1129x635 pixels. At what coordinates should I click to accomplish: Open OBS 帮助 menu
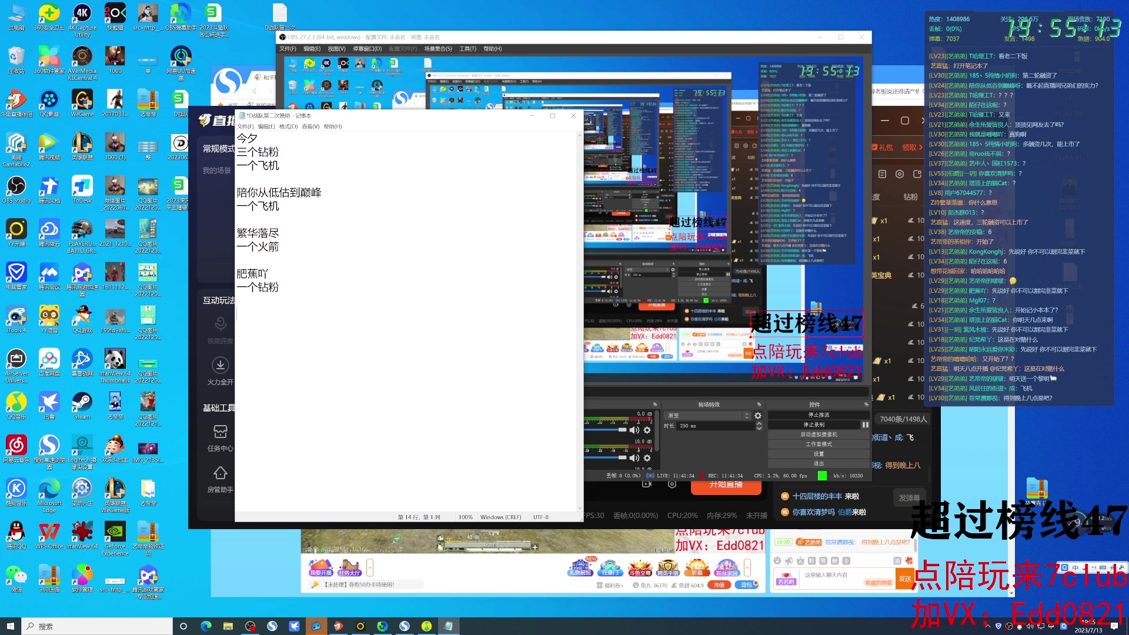492,49
